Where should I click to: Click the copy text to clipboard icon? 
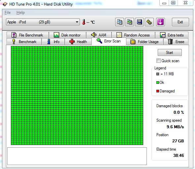119,22
